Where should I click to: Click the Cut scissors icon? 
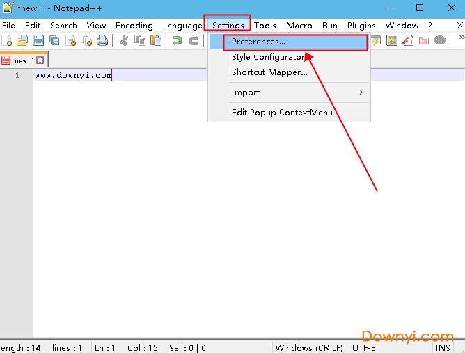pyautogui.click(x=124, y=40)
